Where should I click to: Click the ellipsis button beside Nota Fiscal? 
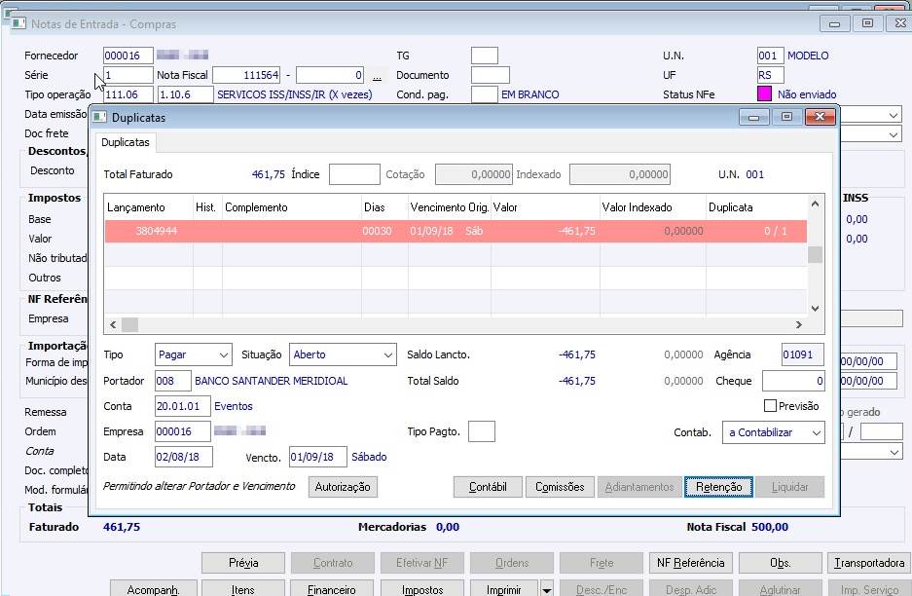click(378, 75)
